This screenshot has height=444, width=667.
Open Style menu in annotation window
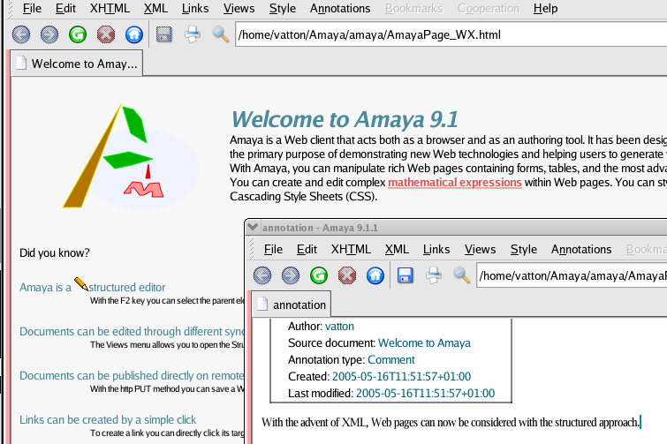(x=524, y=250)
